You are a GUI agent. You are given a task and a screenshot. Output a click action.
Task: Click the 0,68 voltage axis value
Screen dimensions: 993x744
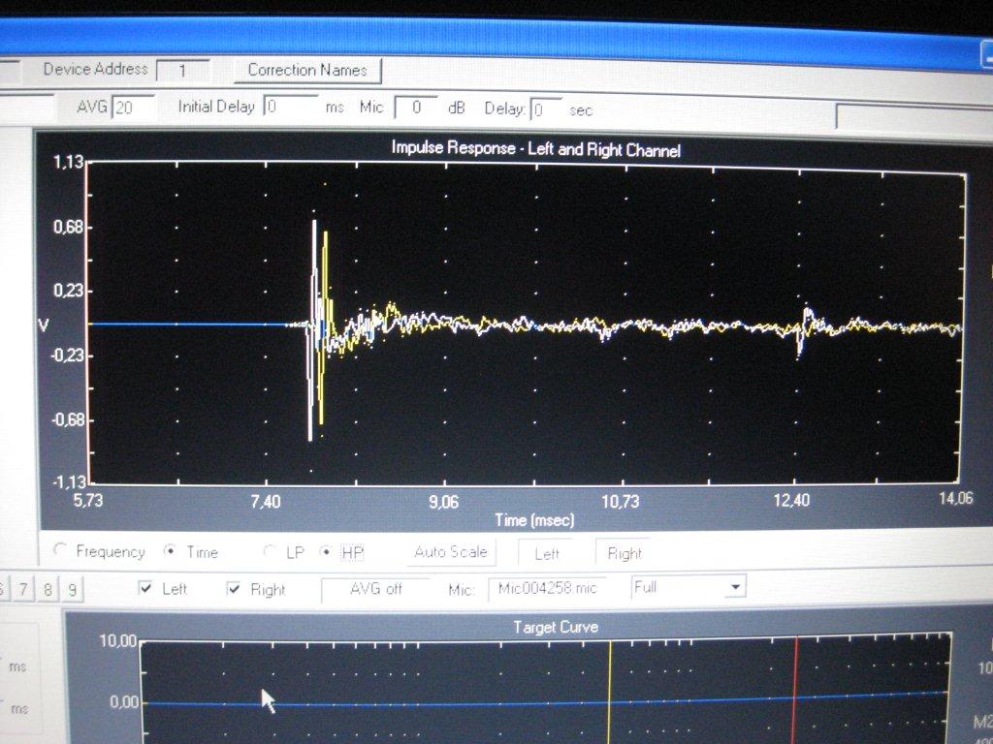(69, 227)
